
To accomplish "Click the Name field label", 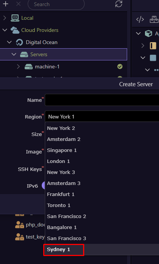I will click(35, 100).
